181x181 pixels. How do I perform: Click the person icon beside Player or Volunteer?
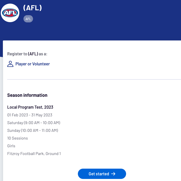10,64
